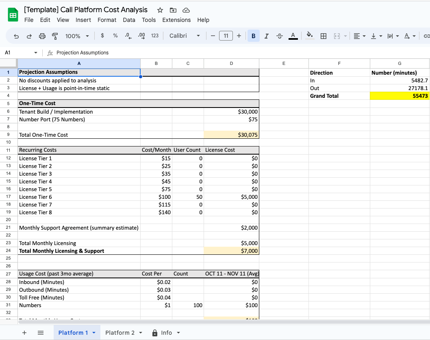Open the Calibri font dropdown

point(184,36)
